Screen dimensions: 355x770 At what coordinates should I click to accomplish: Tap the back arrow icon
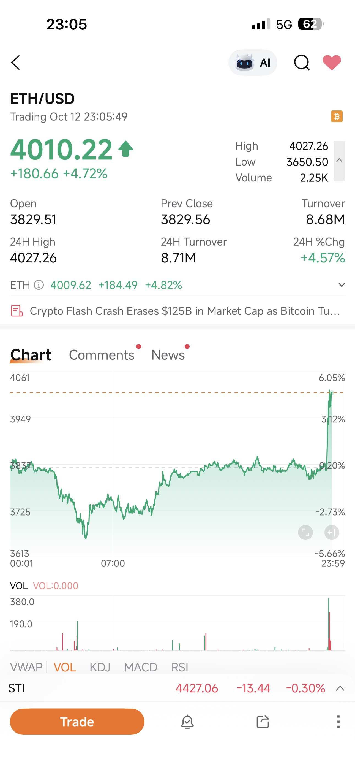[16, 63]
